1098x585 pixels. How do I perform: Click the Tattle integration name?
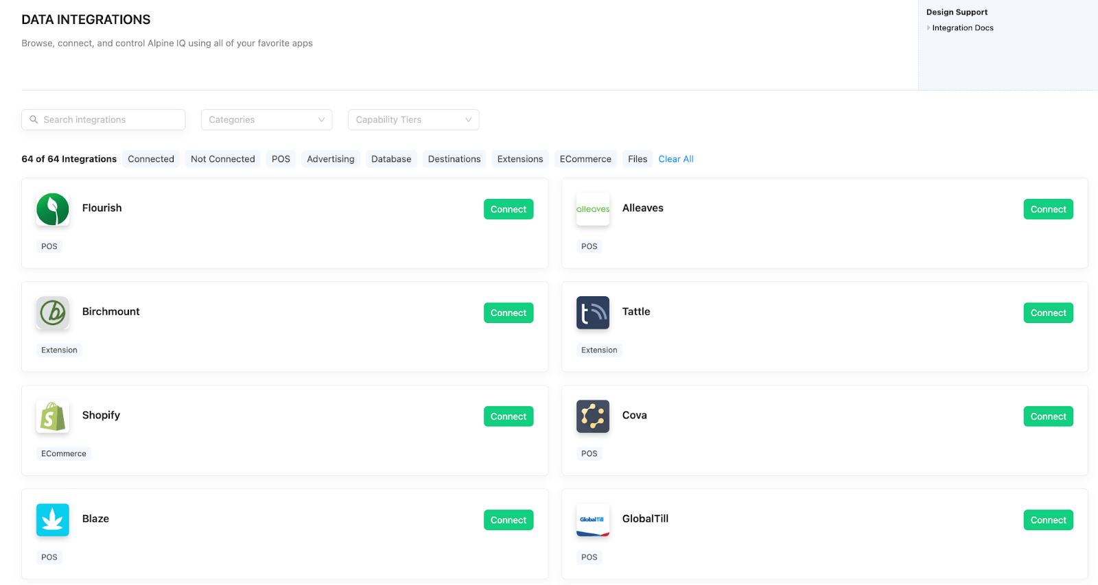point(636,311)
